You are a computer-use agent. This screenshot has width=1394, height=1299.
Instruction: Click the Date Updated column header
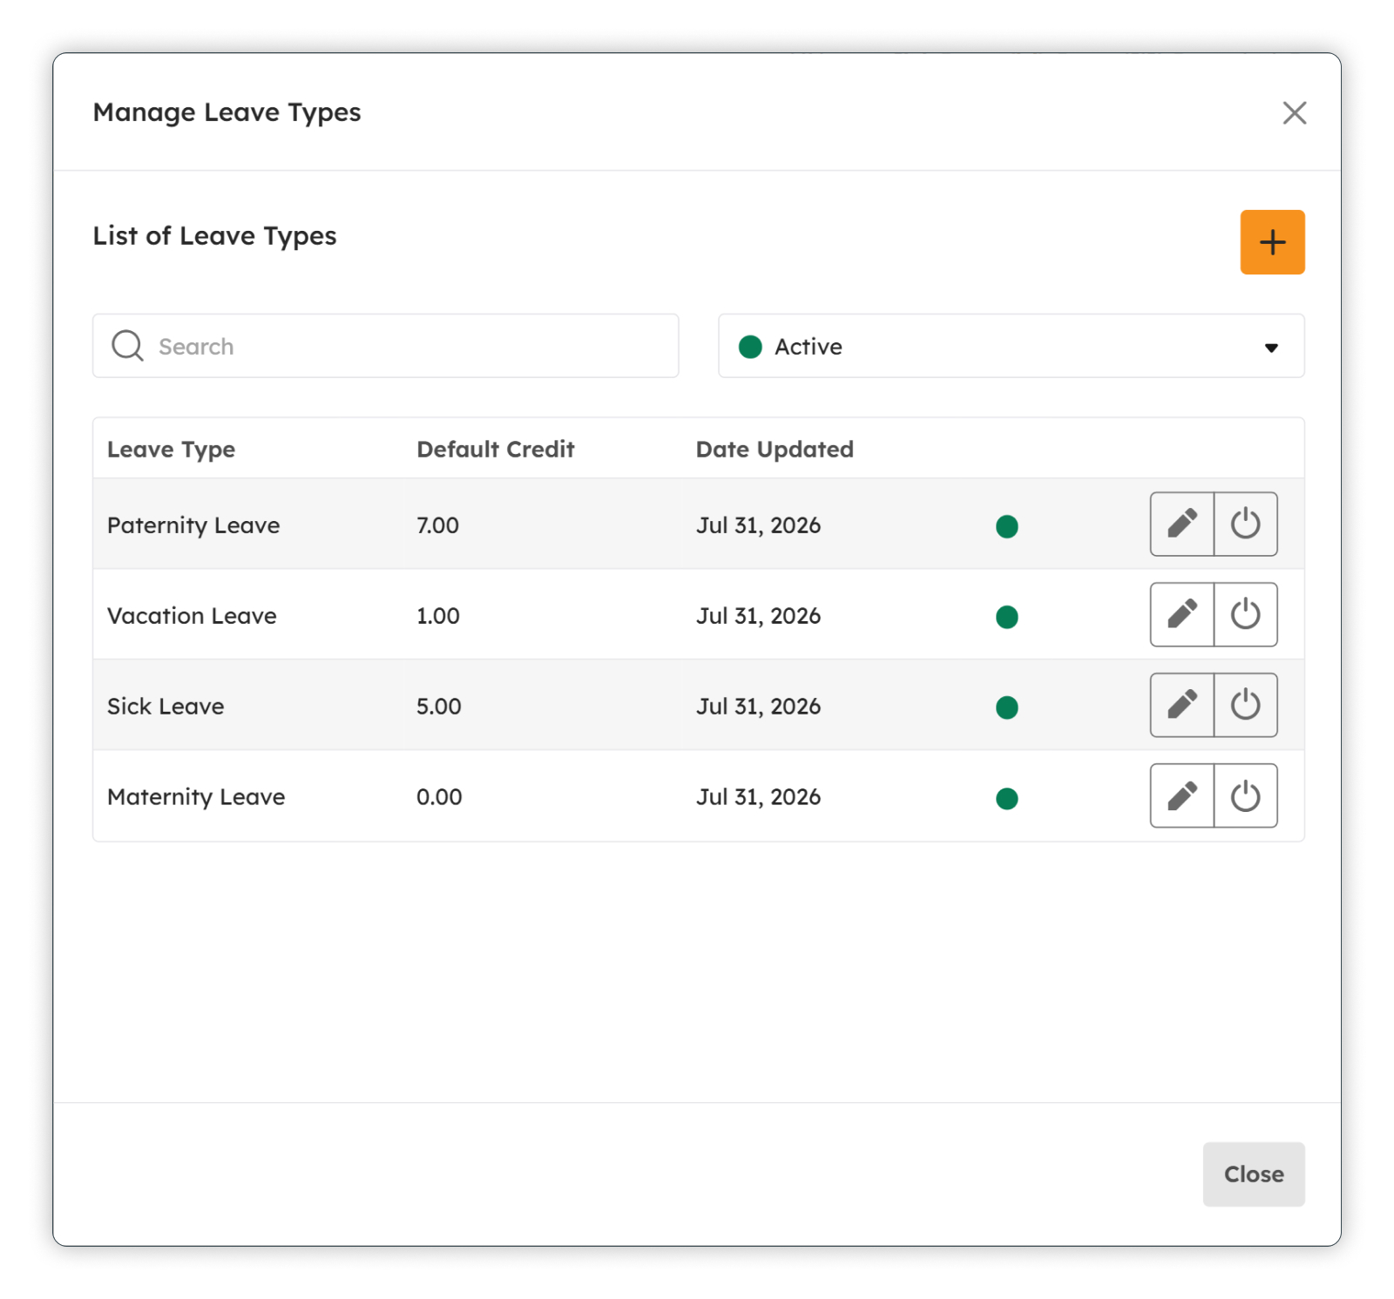tap(775, 450)
